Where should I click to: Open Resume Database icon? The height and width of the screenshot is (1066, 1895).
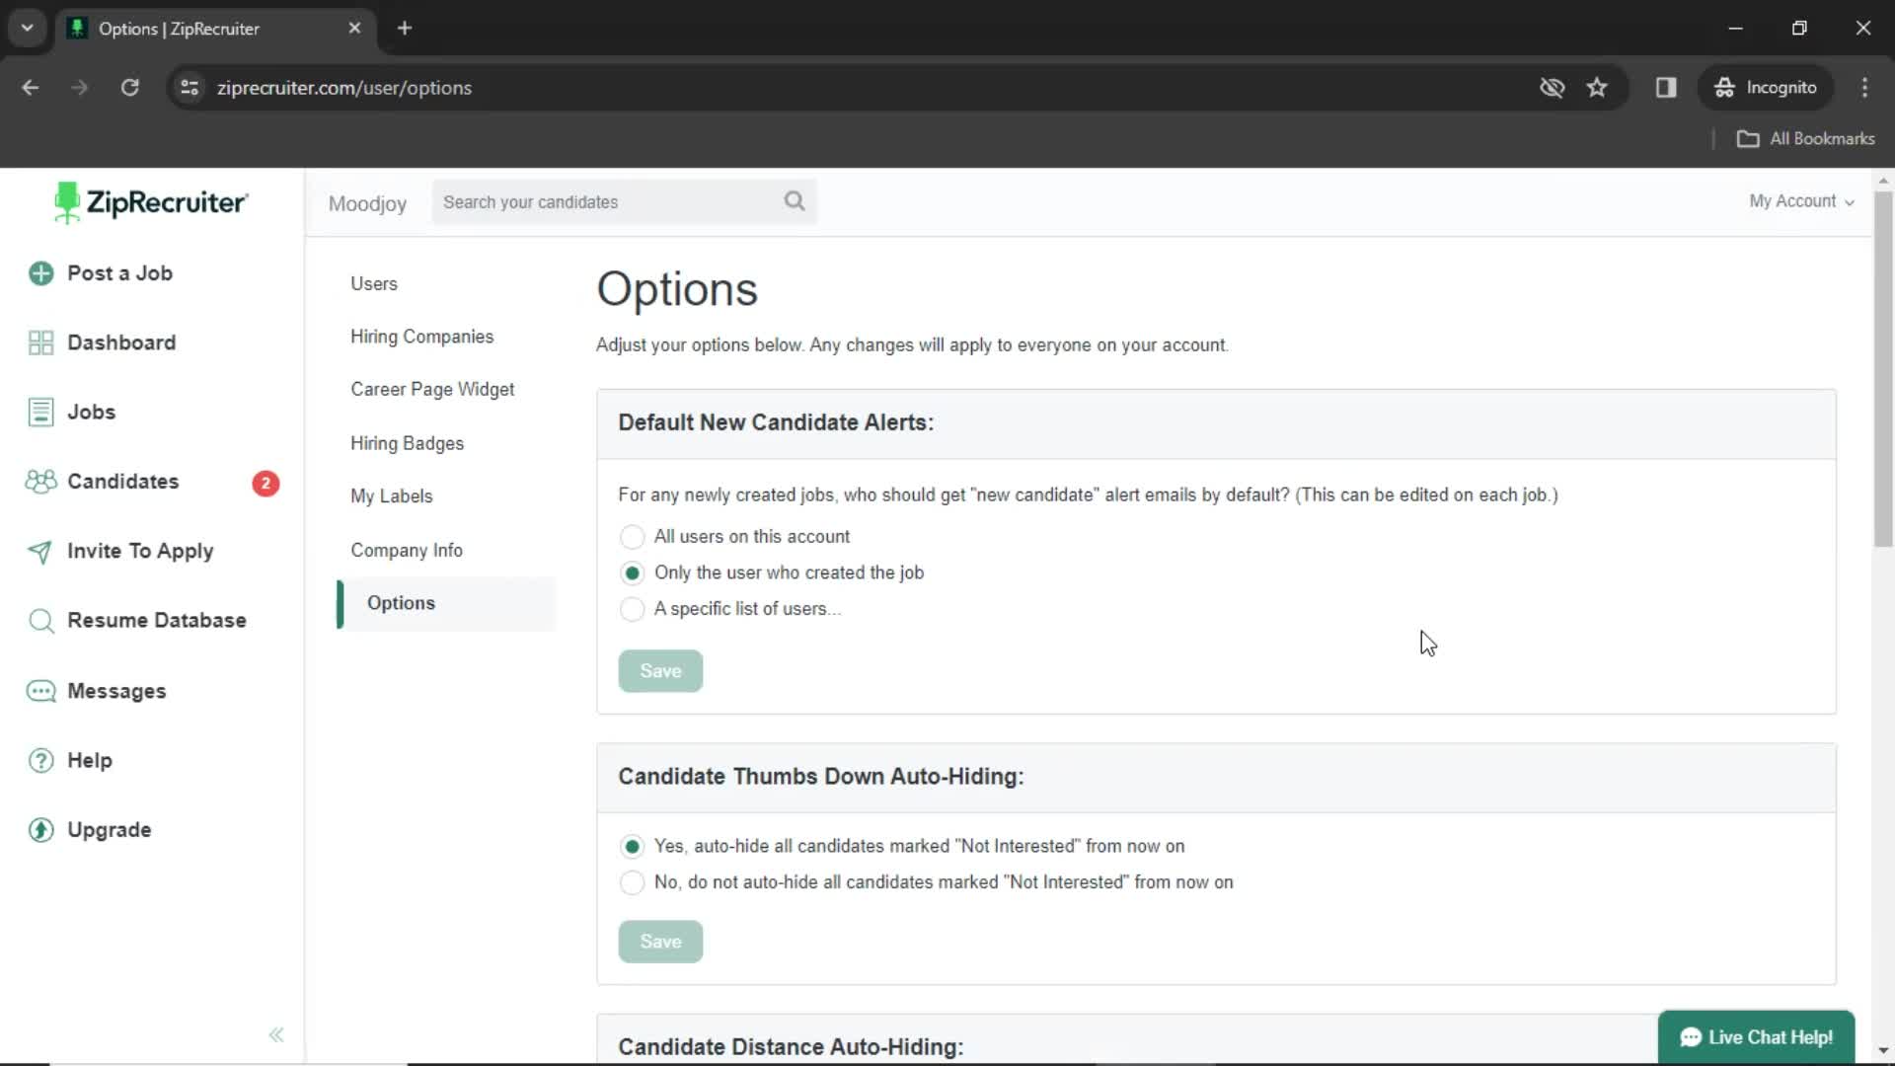39,620
